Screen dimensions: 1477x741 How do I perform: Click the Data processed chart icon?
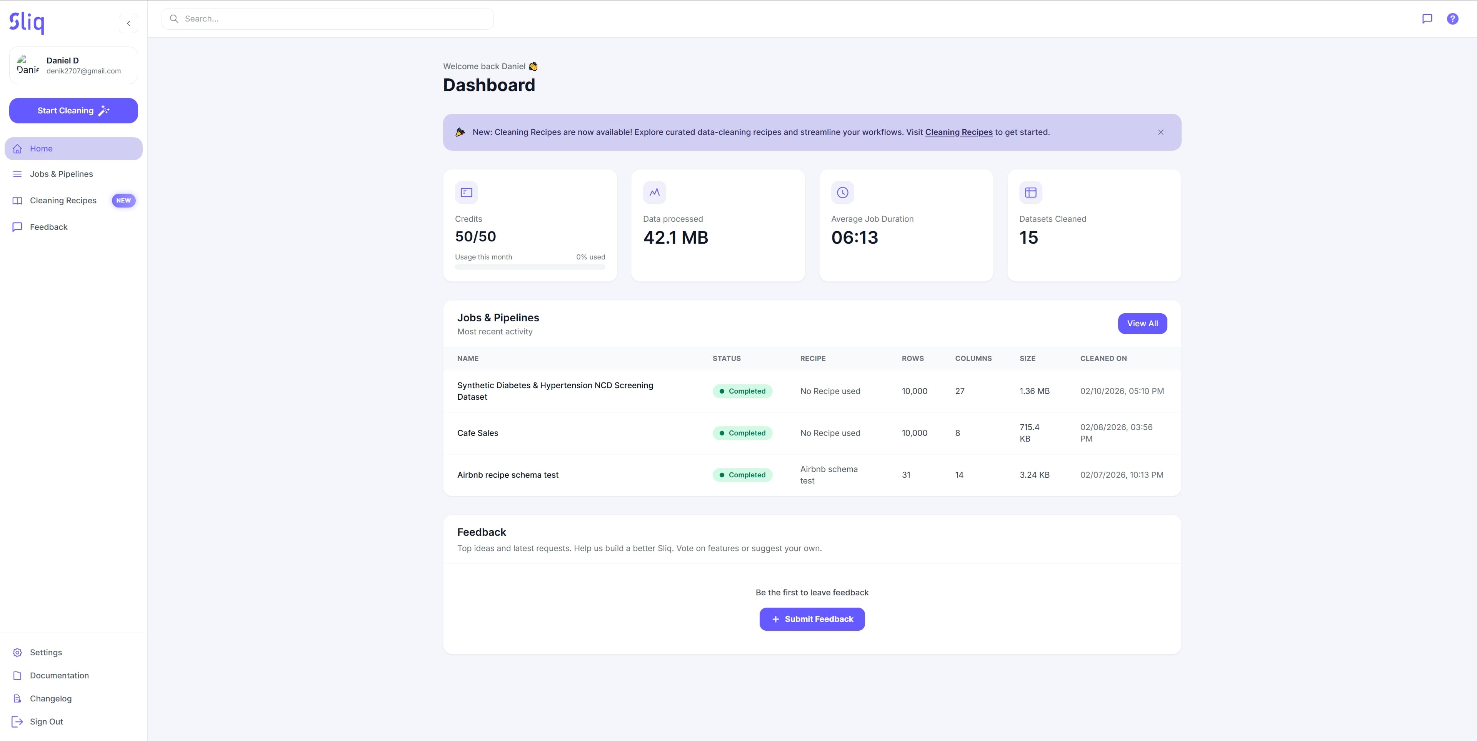[x=654, y=193]
